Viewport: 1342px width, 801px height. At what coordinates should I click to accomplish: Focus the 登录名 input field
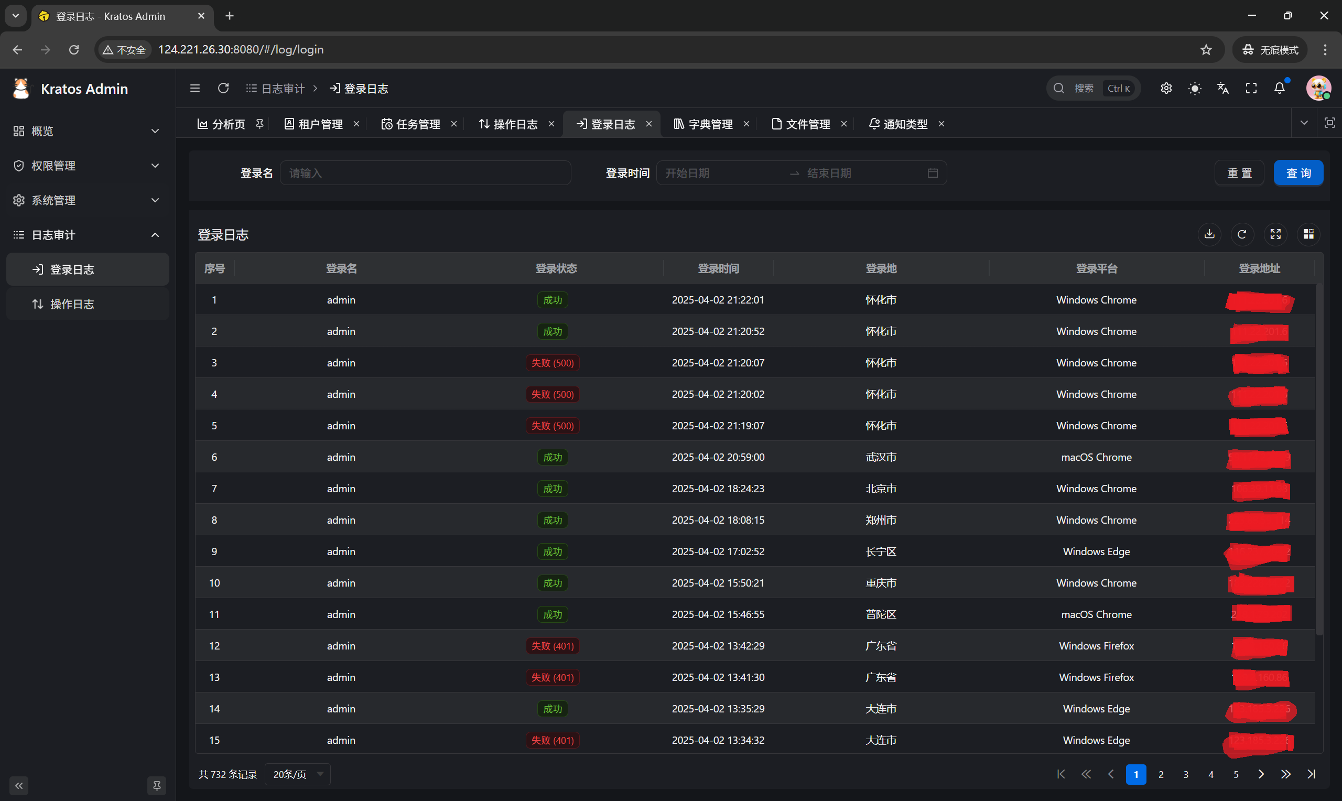[425, 174]
